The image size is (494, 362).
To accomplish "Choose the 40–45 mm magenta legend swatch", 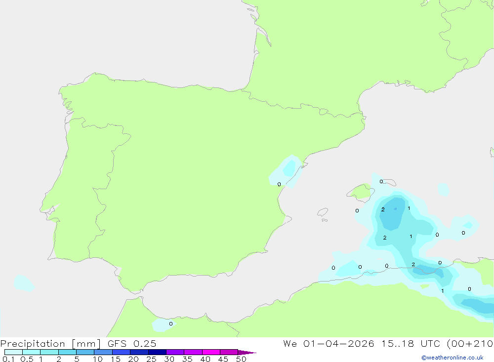I will pos(211,352).
